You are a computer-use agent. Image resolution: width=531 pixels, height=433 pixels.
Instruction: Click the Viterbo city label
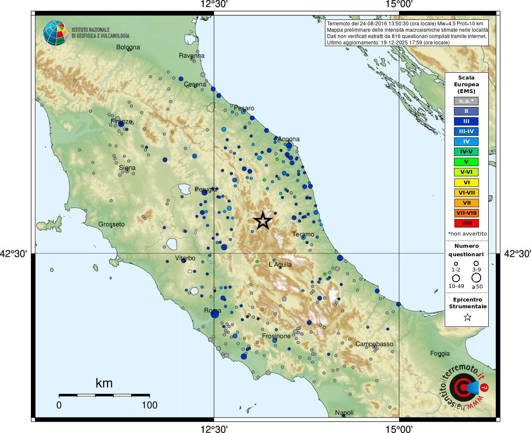coord(185,258)
